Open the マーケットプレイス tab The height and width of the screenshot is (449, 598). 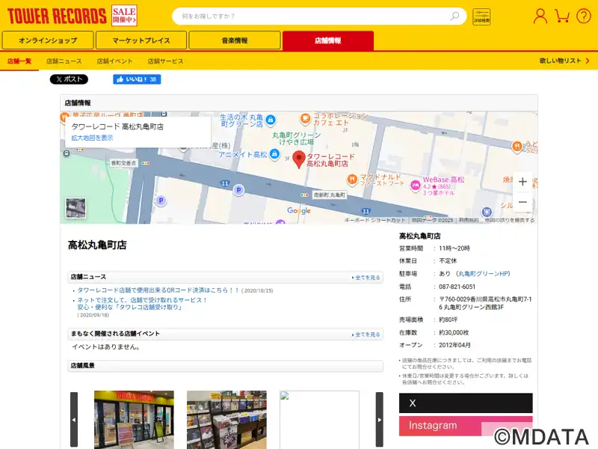coord(141,40)
